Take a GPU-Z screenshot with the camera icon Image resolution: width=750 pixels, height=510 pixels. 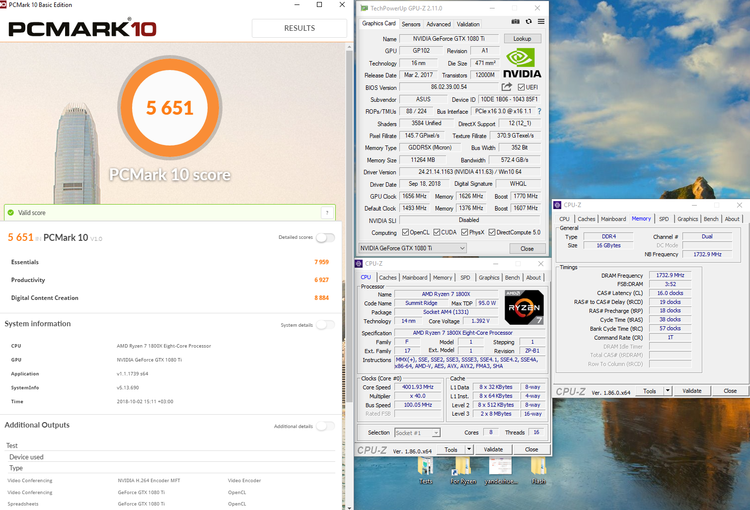[516, 21]
